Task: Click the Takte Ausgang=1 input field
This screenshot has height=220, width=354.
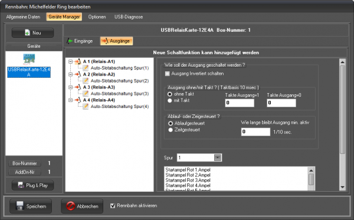Action: click(240, 103)
